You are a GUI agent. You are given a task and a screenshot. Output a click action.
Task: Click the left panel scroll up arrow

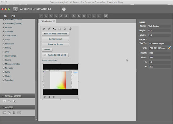pos(36,20)
